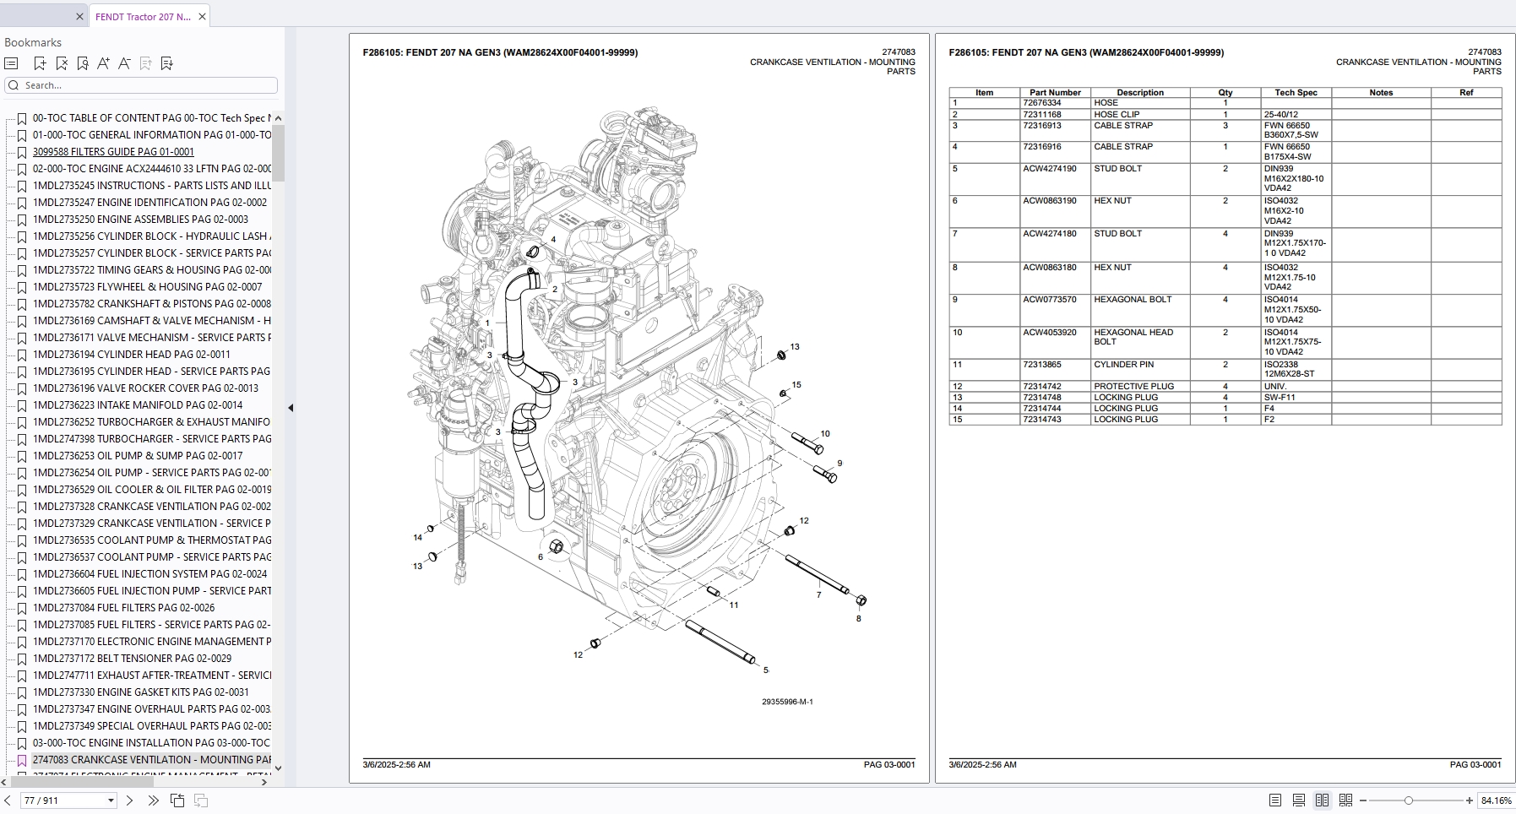Switch to single page view
The width and height of the screenshot is (1516, 814).
click(1275, 800)
